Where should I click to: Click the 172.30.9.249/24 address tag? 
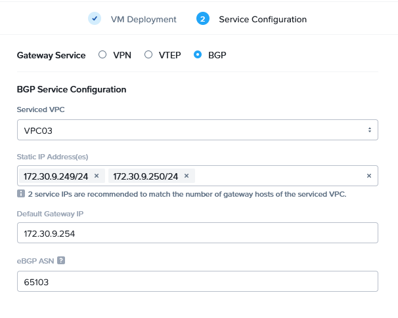[56, 176]
